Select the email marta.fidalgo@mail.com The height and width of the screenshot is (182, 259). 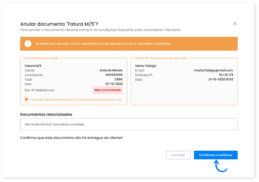click(x=213, y=70)
